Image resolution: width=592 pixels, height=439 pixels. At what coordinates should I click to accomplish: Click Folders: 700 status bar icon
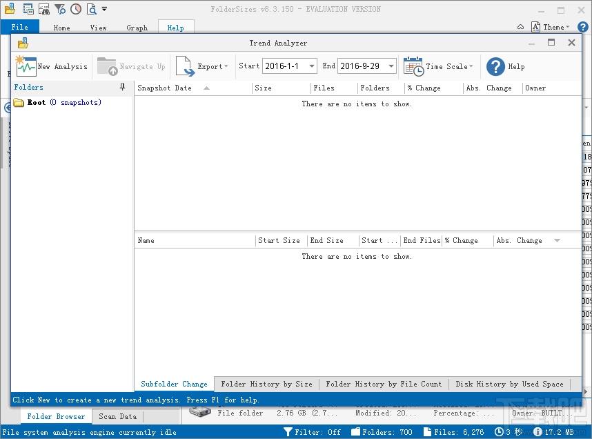coord(355,432)
